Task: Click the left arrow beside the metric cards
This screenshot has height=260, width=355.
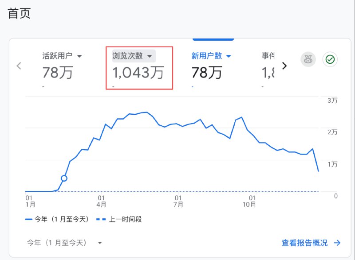Action: 19,66
